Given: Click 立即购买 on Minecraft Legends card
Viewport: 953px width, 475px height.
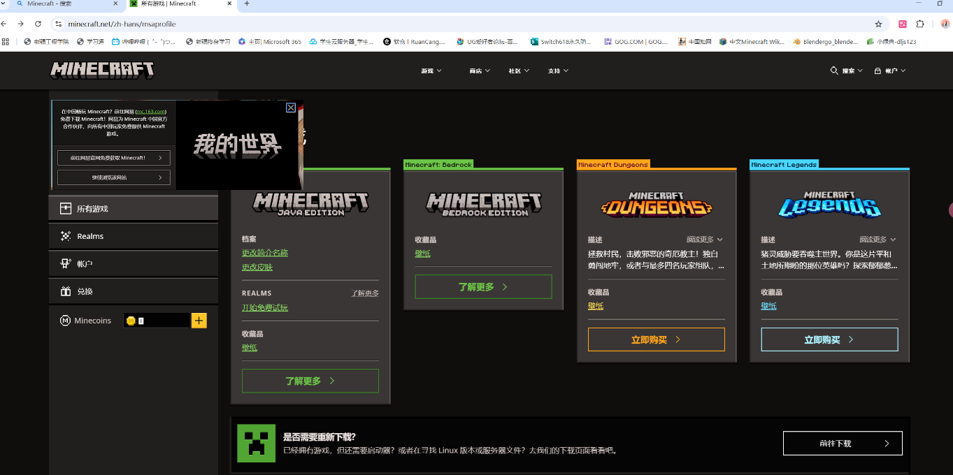Looking at the screenshot, I should point(829,339).
